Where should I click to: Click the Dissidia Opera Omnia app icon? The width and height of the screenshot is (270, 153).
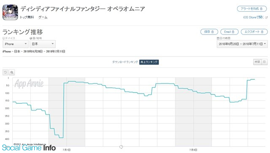pos(10,12)
